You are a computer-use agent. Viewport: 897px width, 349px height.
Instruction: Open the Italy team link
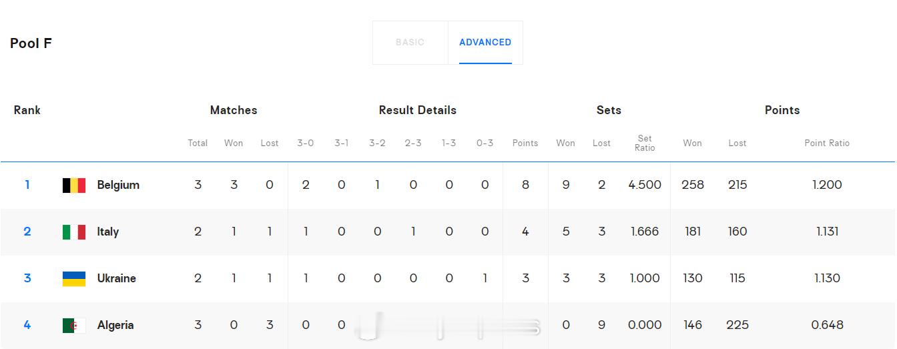tap(107, 232)
